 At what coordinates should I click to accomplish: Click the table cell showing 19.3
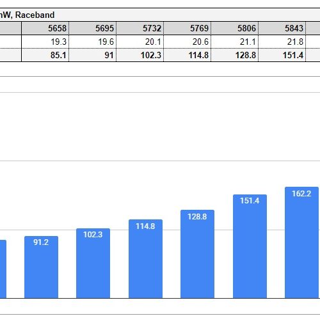(x=45, y=42)
